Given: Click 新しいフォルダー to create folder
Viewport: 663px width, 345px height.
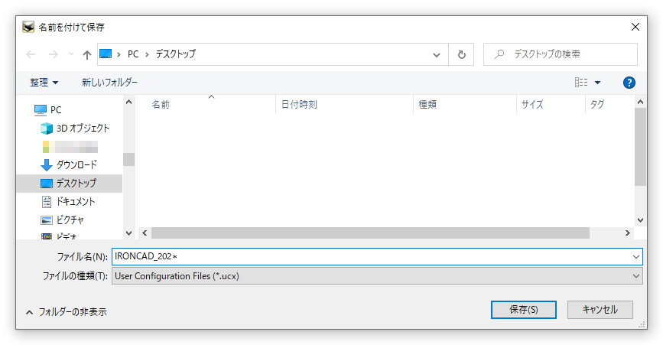Looking at the screenshot, I should (x=110, y=83).
